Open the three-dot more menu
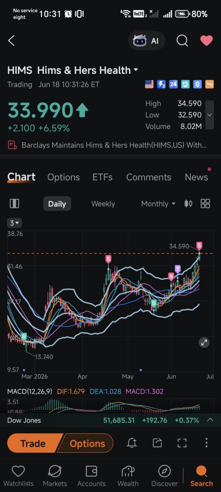221x492 pixels. point(206,443)
